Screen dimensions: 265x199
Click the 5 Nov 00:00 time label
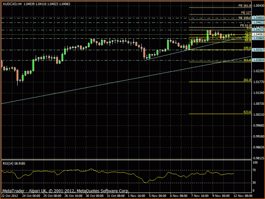[158, 196]
